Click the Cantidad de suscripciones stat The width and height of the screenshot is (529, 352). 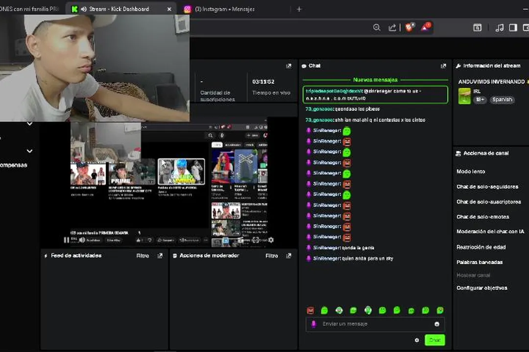(217, 96)
